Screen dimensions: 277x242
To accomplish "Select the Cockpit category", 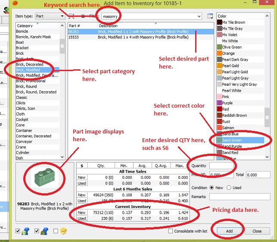I will pos(37,119).
